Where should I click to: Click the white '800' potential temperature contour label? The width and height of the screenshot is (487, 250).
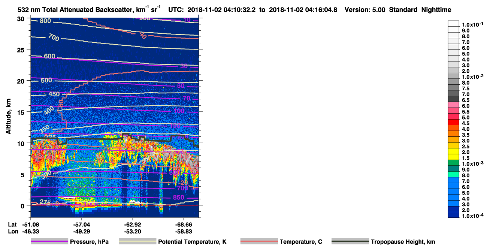click(x=45, y=21)
